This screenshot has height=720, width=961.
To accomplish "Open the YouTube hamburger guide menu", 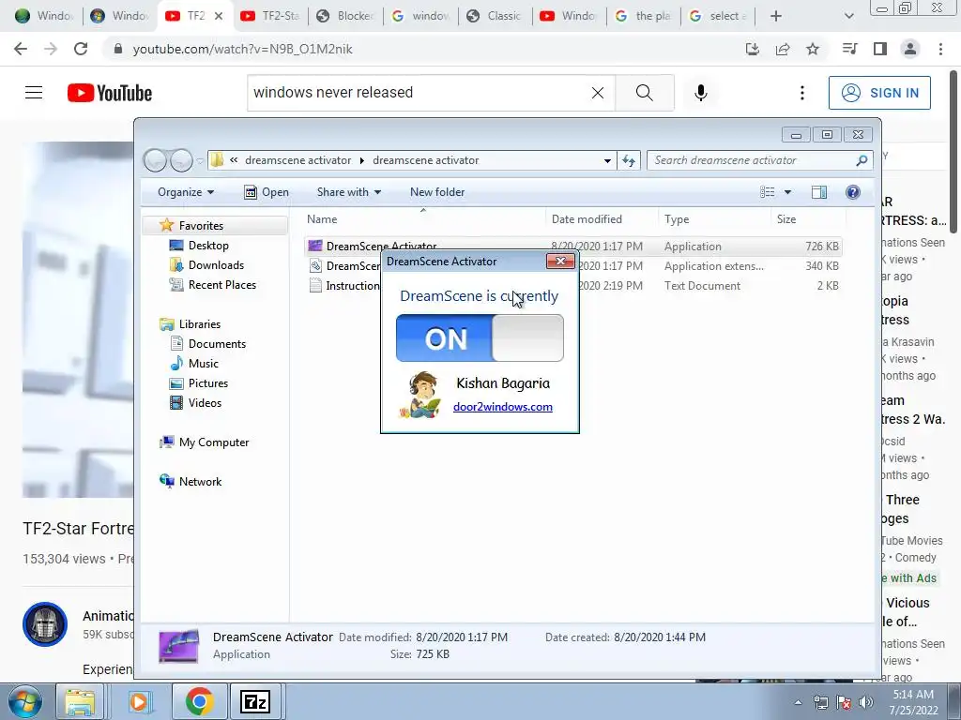I will (34, 93).
